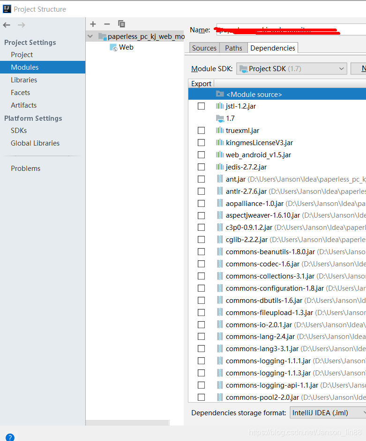The width and height of the screenshot is (366, 441).
Task: Add a new module with plus icon
Action: pyautogui.click(x=93, y=24)
